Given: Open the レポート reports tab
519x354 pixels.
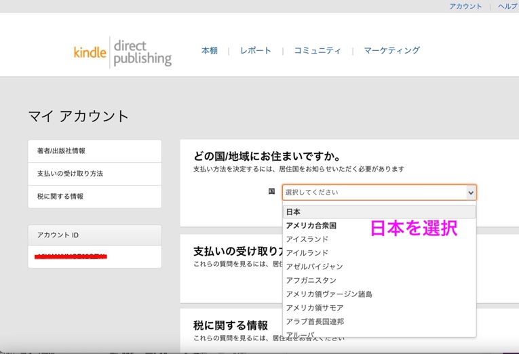Looking at the screenshot, I should tap(255, 51).
